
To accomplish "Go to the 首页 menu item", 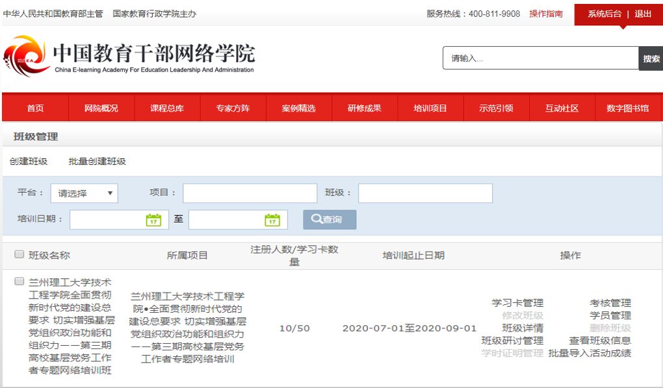I will pos(35,108).
